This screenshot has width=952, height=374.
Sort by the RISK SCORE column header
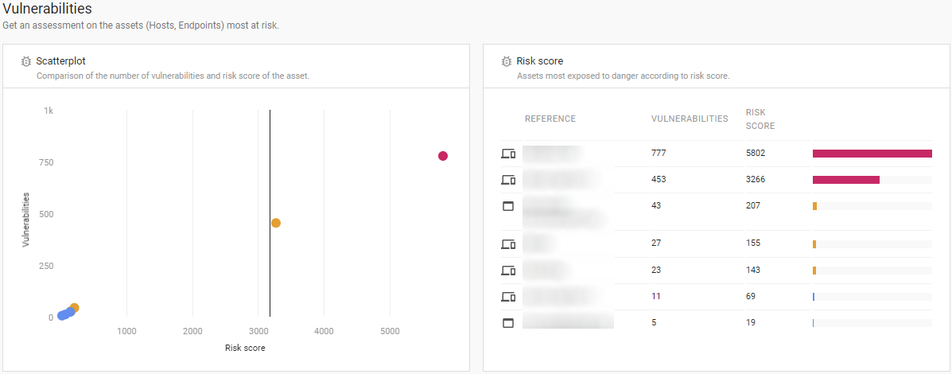pos(760,119)
